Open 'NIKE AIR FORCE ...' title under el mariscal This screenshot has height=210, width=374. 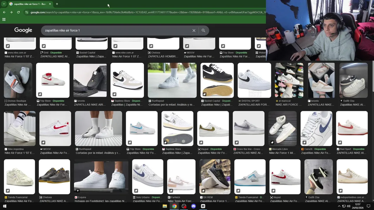point(289,105)
